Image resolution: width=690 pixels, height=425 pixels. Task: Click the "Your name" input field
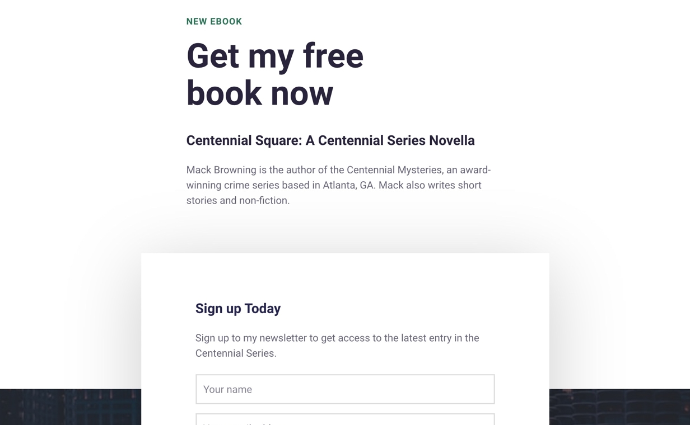[x=344, y=389]
